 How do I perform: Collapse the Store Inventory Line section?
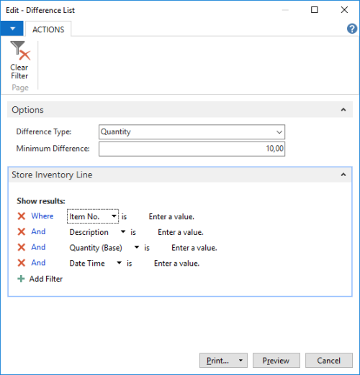(x=343, y=175)
